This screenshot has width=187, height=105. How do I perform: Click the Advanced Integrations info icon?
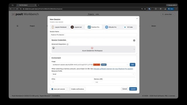coord(67,44)
